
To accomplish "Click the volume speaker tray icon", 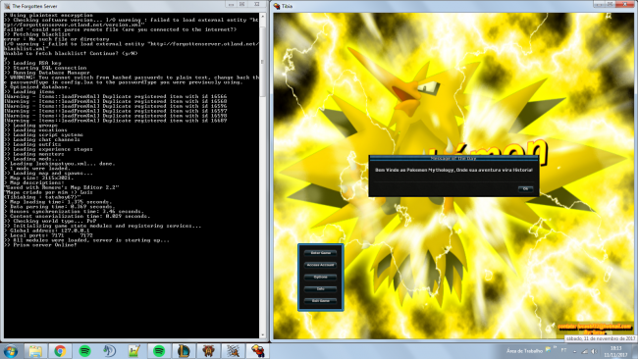I will 594,351.
